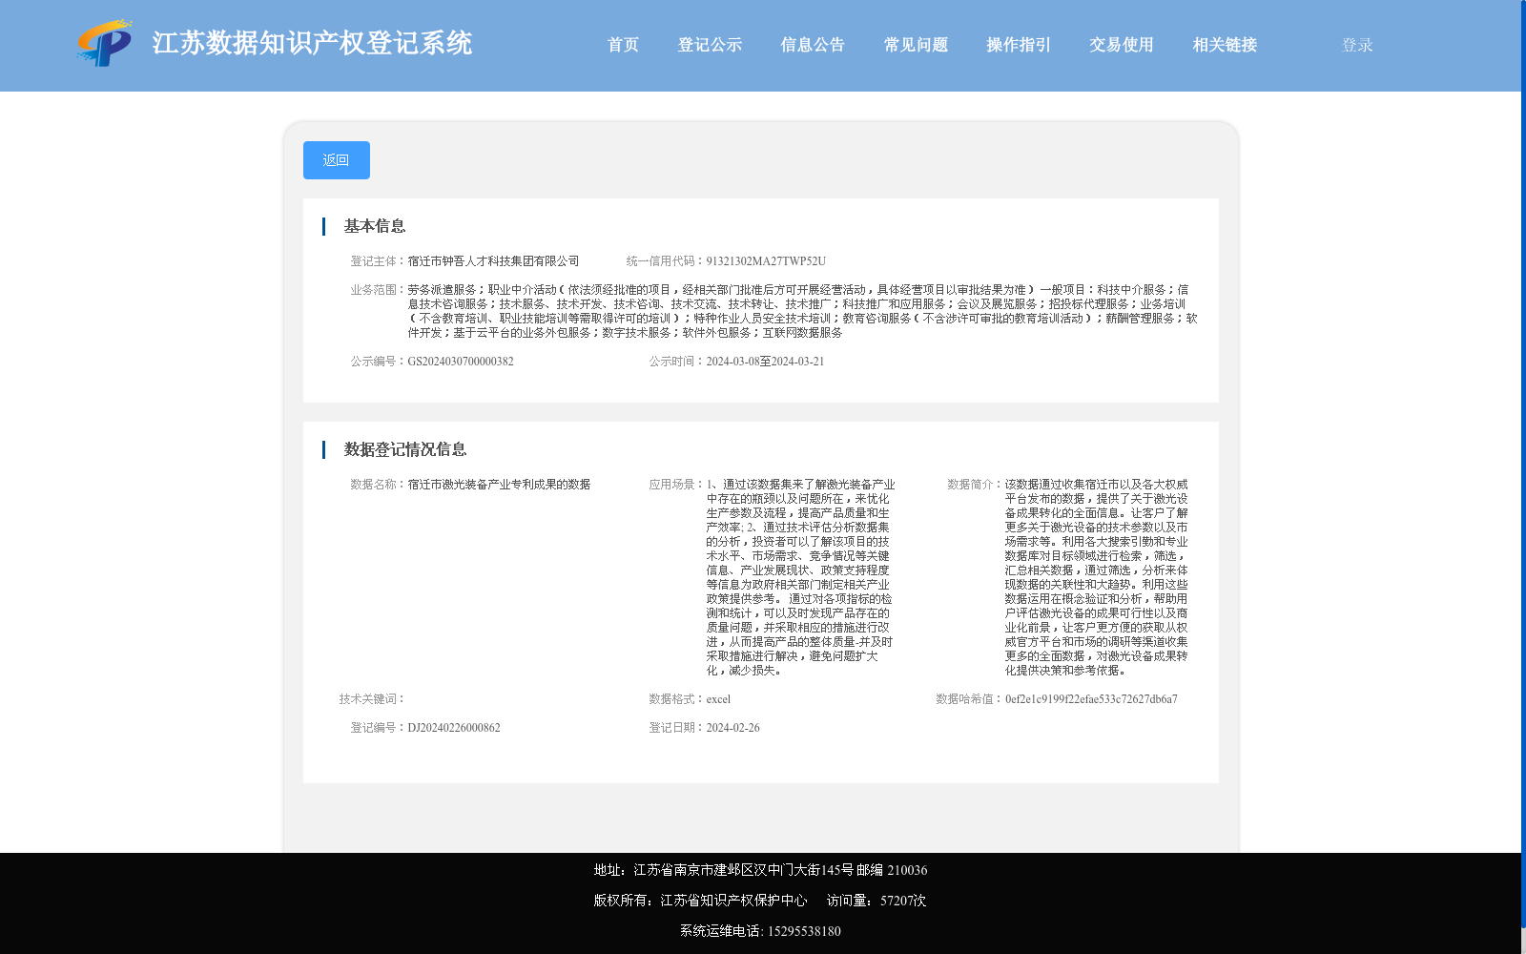This screenshot has height=954, width=1526.
Task: Open the 首页 menu item
Action: point(623,45)
